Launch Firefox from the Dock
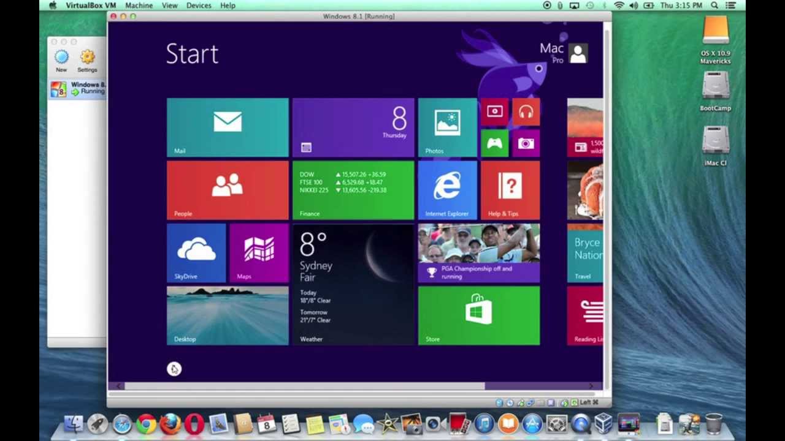785x441 pixels. pyautogui.click(x=170, y=424)
